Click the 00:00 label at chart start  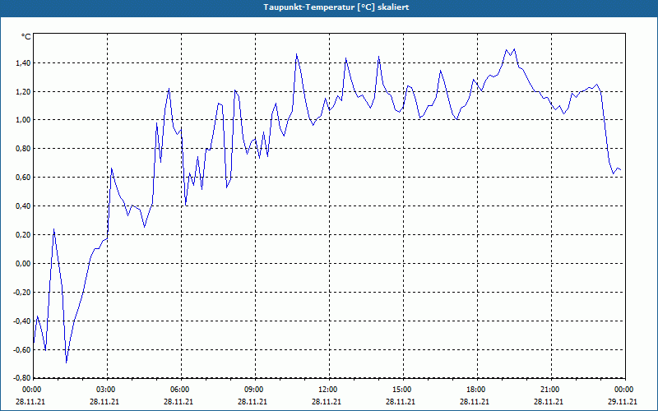click(x=33, y=390)
